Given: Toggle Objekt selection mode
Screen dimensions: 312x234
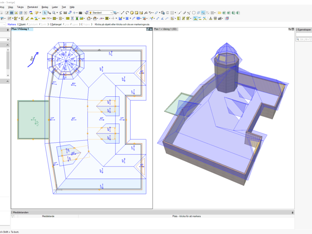Looking at the screenshot, I should pyautogui.click(x=22, y=24).
